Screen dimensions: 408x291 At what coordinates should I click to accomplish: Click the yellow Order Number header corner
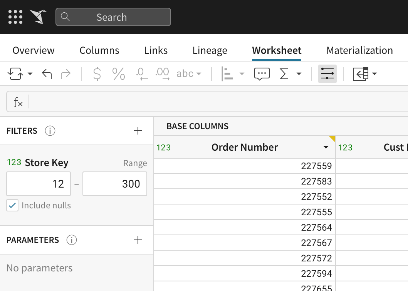(x=332, y=139)
